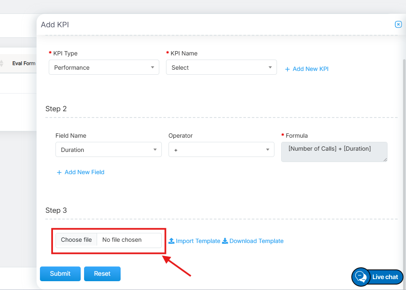Click the Import Template link text

point(198,241)
